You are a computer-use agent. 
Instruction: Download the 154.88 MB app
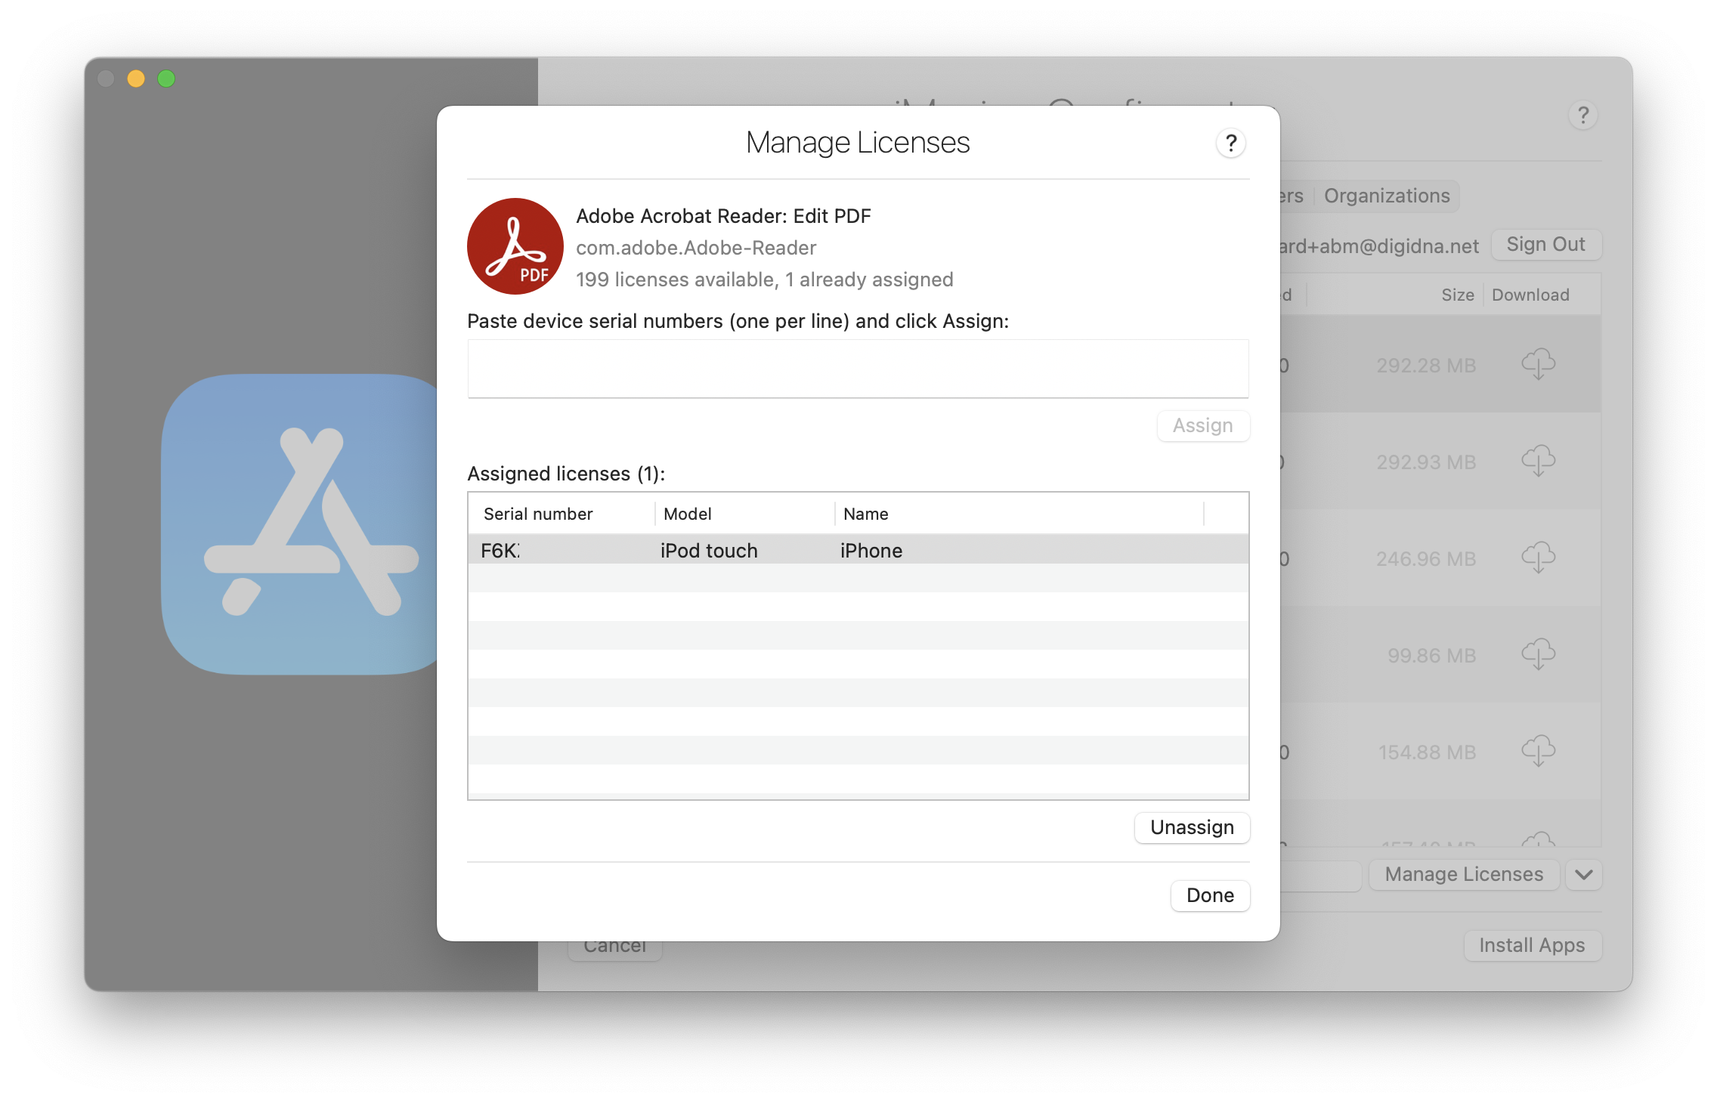pyautogui.click(x=1538, y=751)
